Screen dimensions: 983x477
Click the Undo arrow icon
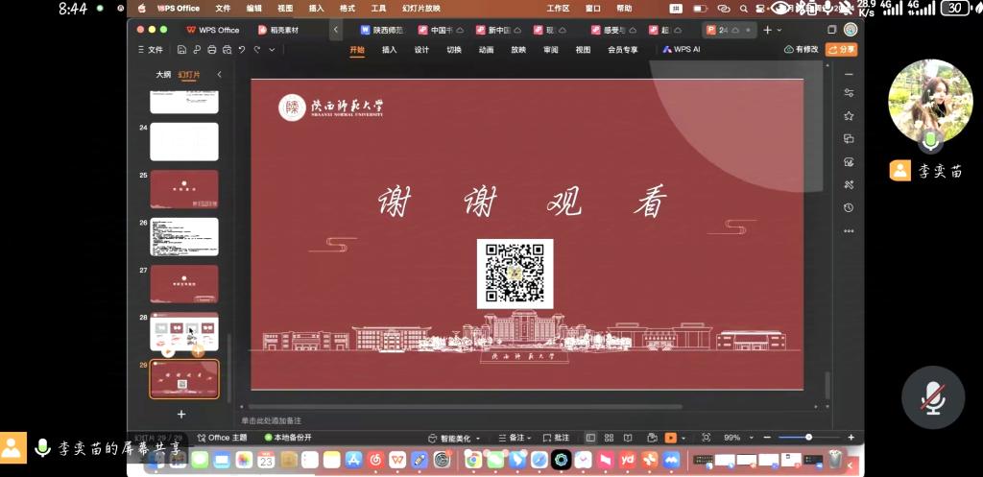point(242,50)
